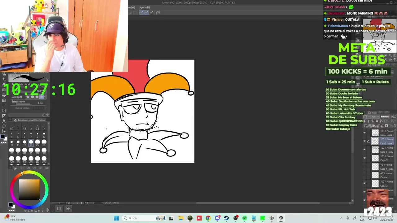
Task: Open the Windows Start menu
Action: coord(116,218)
